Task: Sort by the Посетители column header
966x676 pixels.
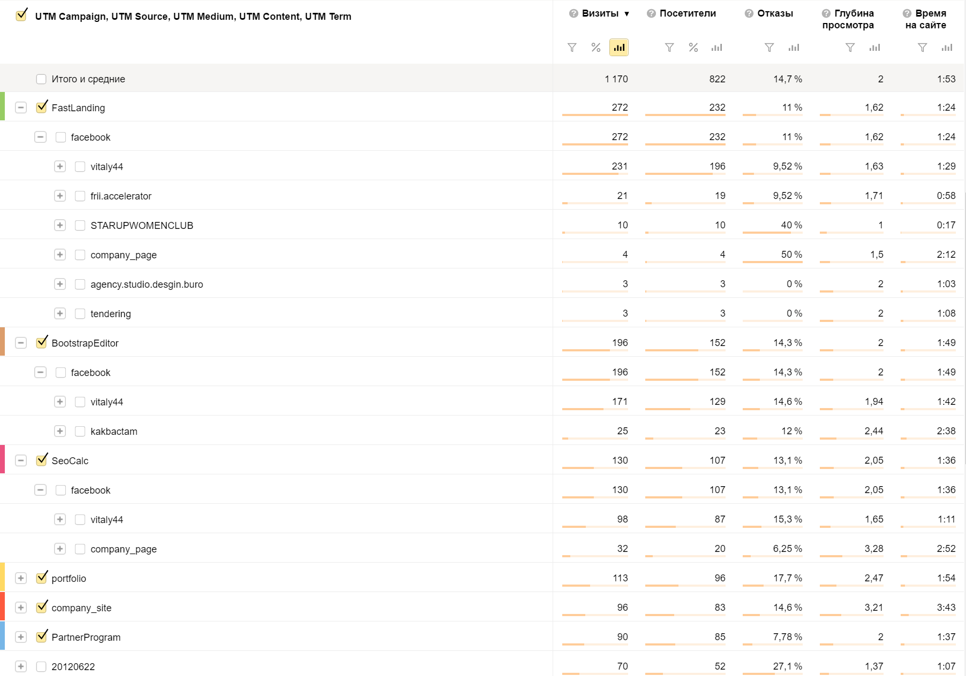Action: click(x=688, y=13)
